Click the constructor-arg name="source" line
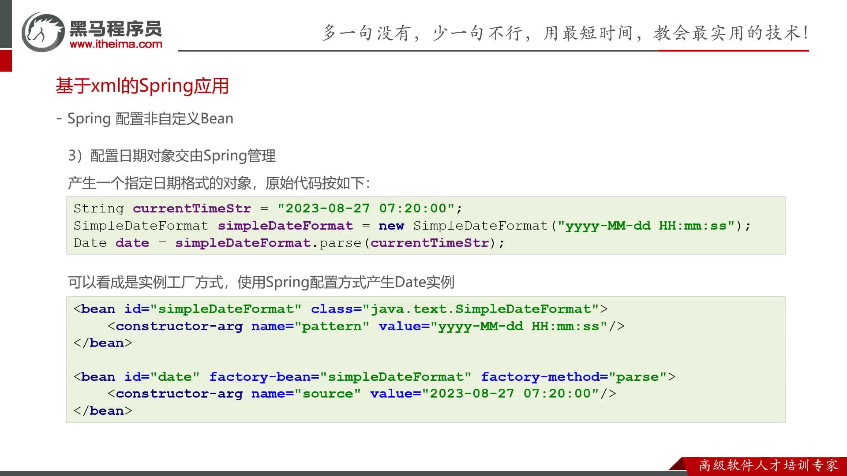The image size is (847, 476). click(x=362, y=394)
